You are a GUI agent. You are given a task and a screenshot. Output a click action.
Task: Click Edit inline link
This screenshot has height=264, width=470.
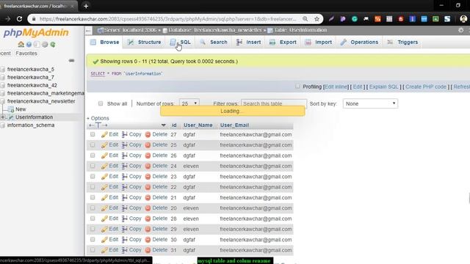336,87
